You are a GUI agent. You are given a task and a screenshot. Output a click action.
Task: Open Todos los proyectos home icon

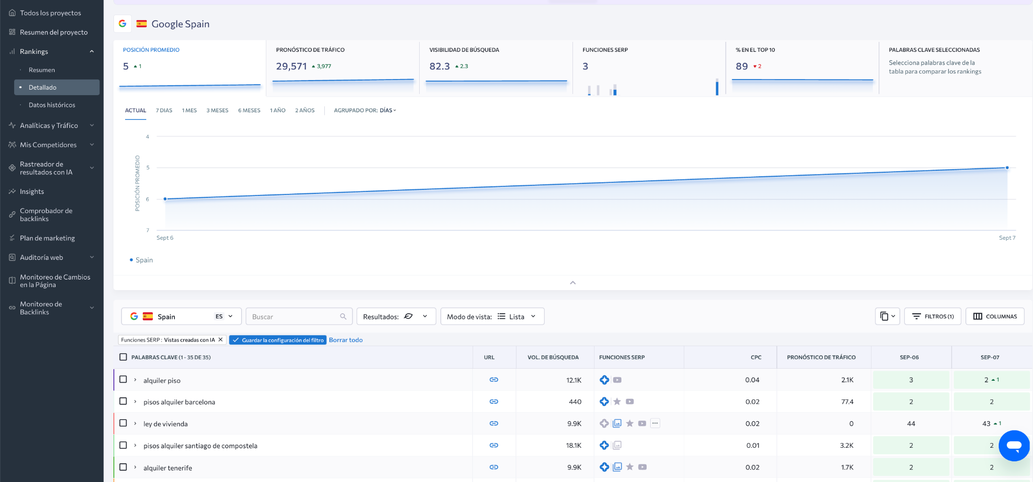[12, 13]
